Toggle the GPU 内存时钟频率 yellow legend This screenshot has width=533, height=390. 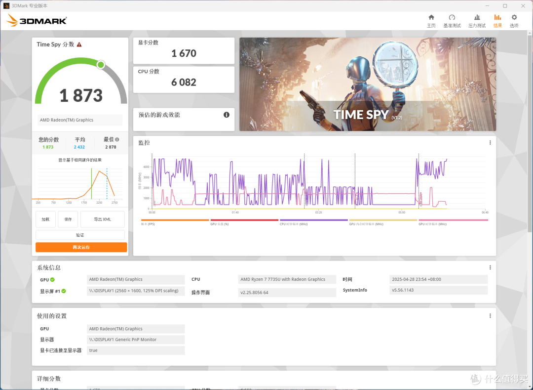coord(383,222)
